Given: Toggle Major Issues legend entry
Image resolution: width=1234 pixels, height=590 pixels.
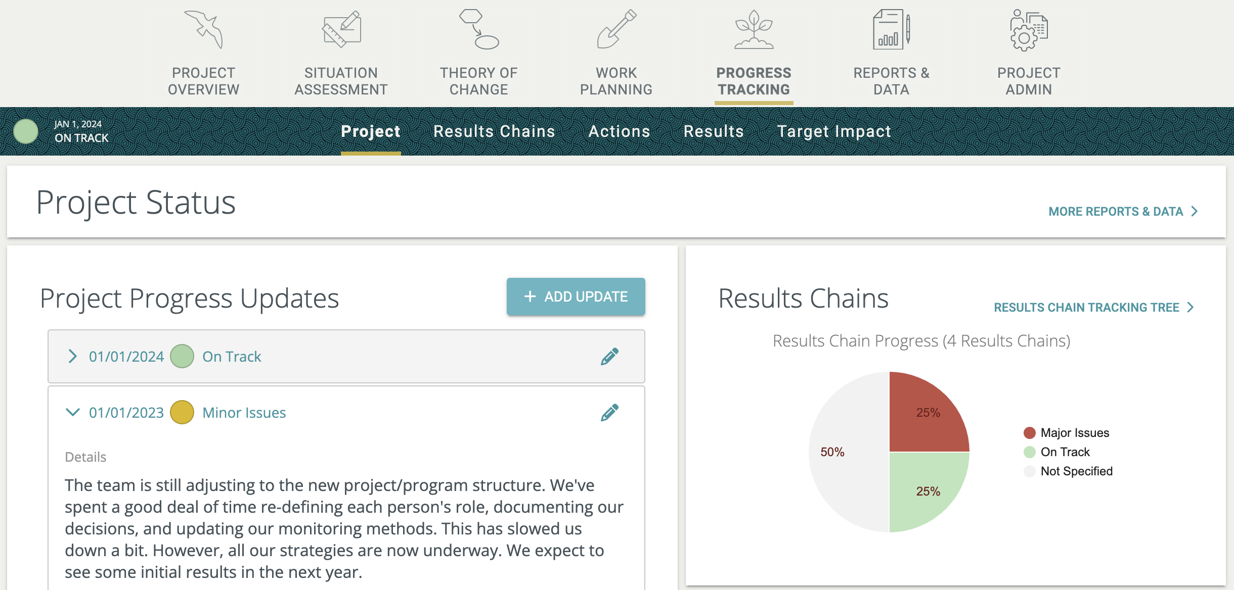Looking at the screenshot, I should click(1066, 433).
